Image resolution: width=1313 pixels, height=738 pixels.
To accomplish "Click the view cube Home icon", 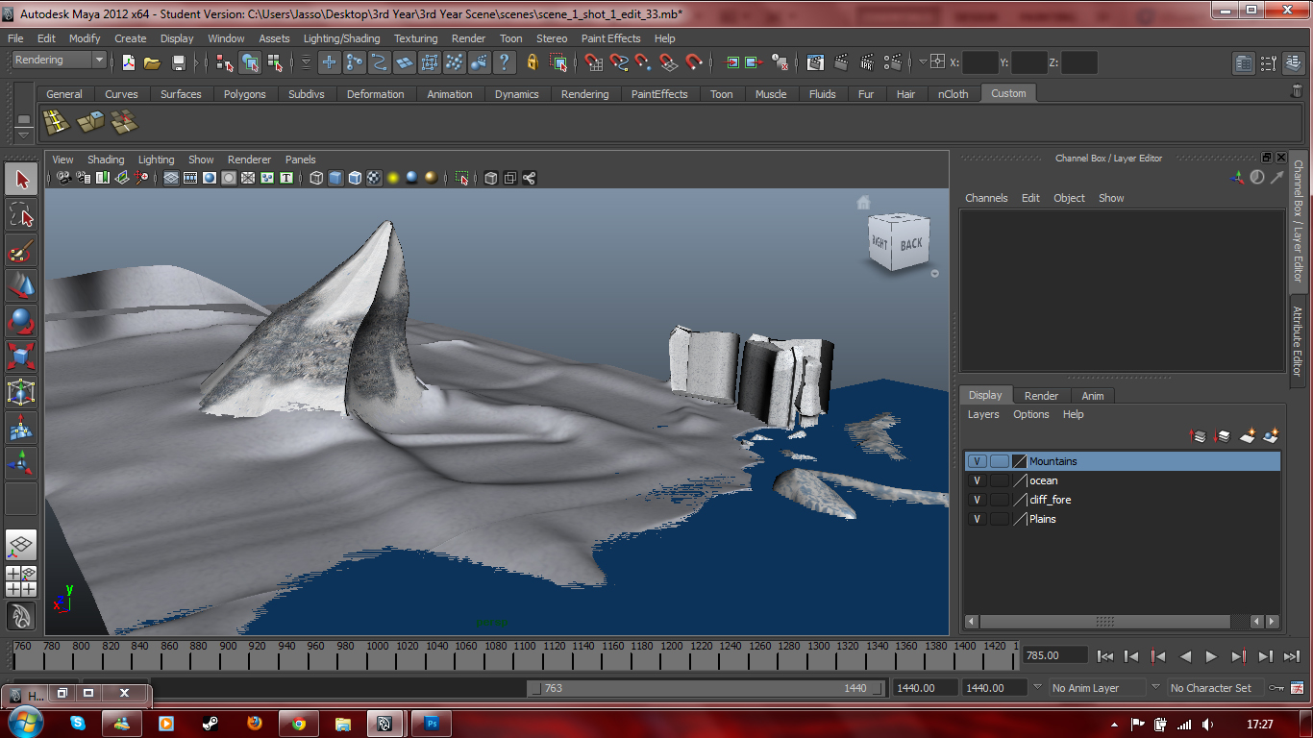I will click(x=863, y=202).
